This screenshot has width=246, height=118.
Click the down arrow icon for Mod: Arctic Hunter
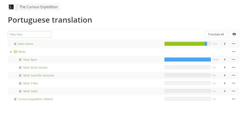(x=225, y=67)
